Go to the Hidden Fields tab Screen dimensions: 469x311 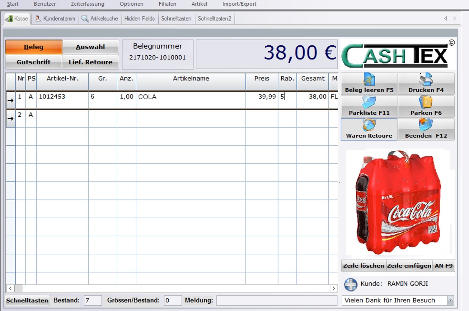click(139, 19)
